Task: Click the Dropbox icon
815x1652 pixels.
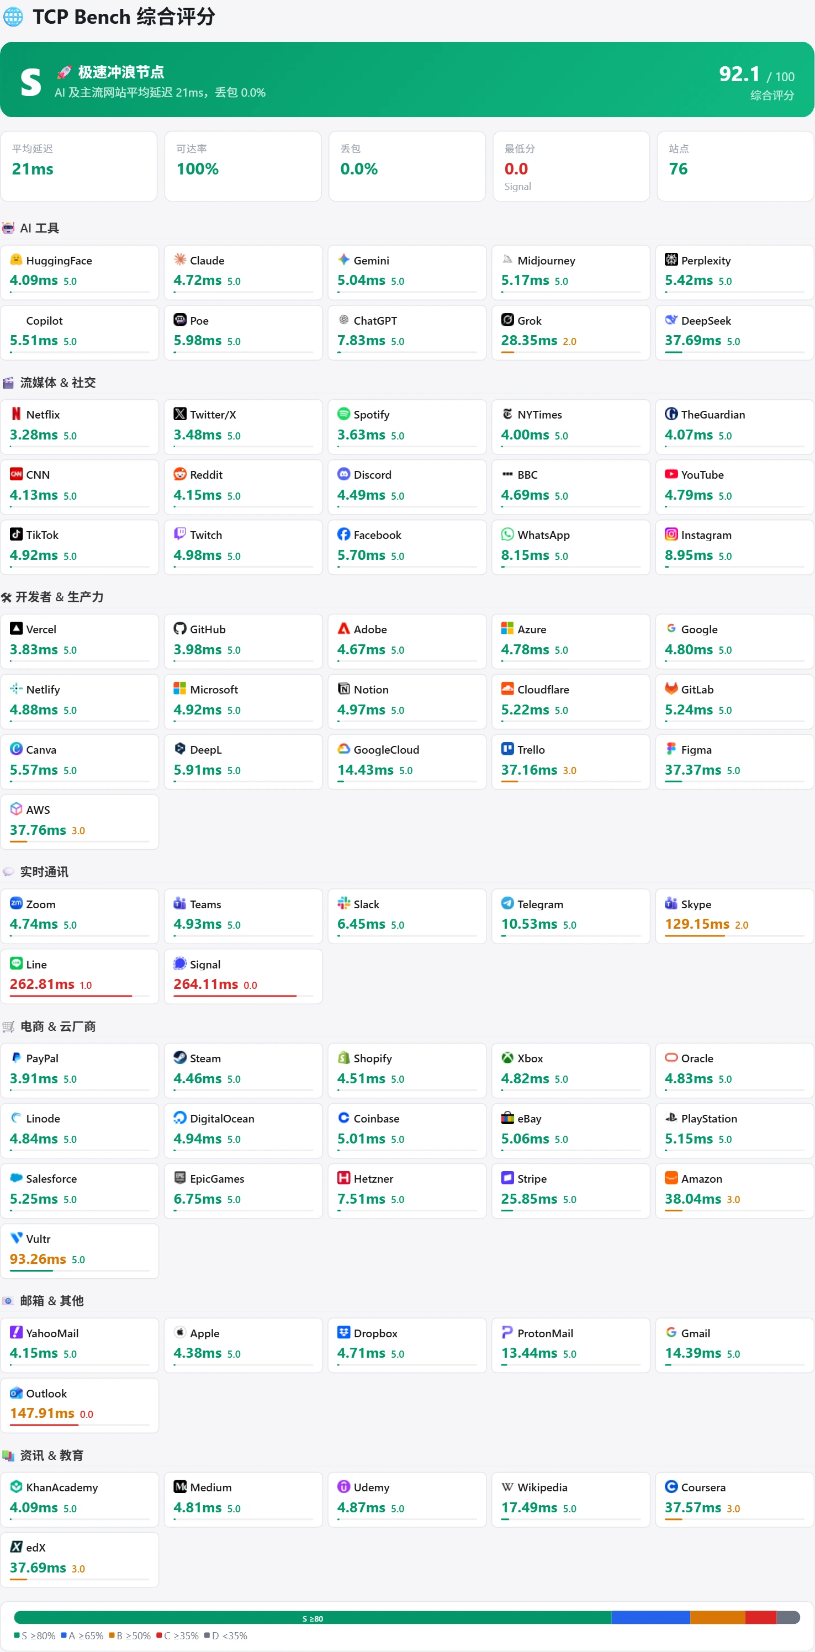Action: 343,1332
